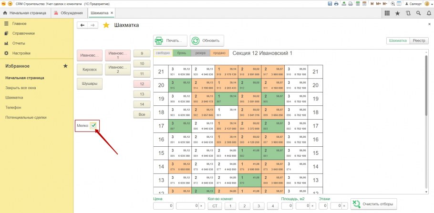Click the printer icon in top toolbar
Screen dimensions: 434x213
click(x=337, y=4)
